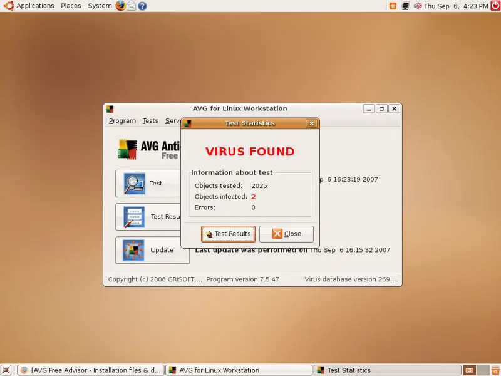This screenshot has width=501, height=376.
Task: Click the Test Results list icon in main window
Action: pyautogui.click(x=134, y=217)
